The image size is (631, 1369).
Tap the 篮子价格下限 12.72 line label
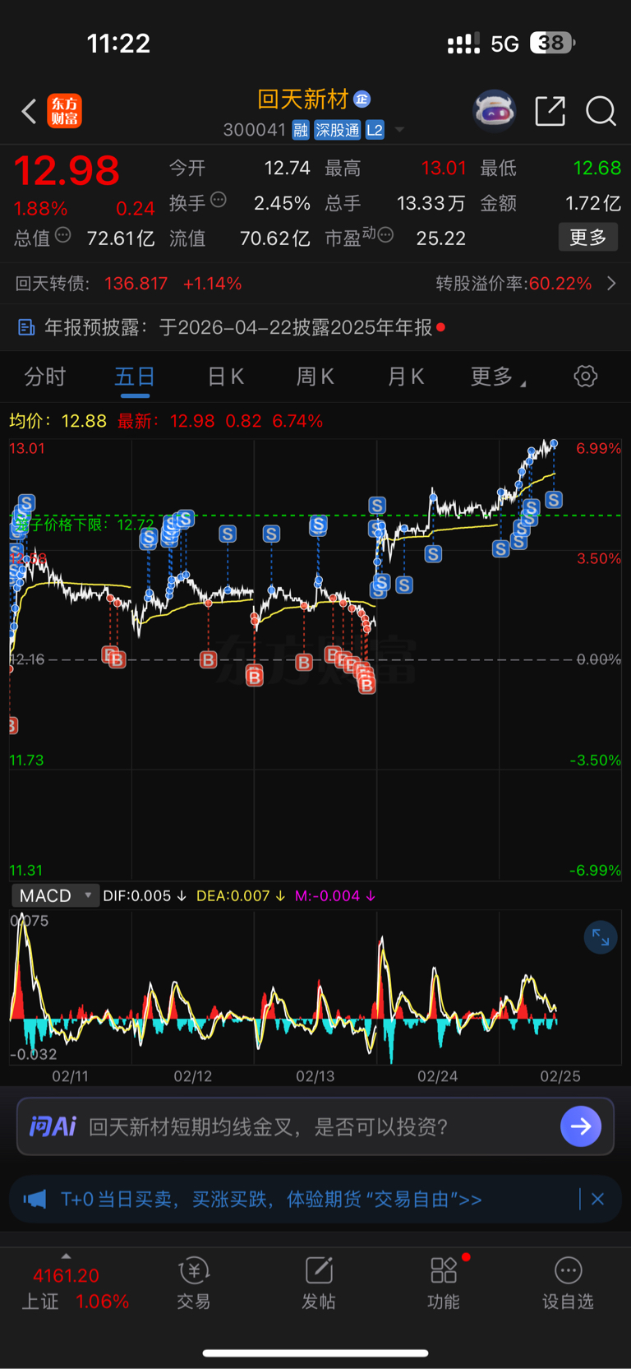(85, 525)
